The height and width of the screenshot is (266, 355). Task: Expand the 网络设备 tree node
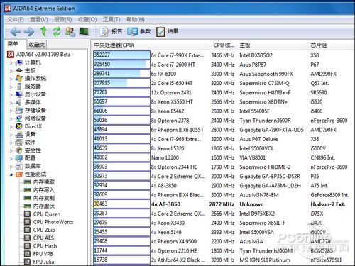pyautogui.click(x=11, y=118)
